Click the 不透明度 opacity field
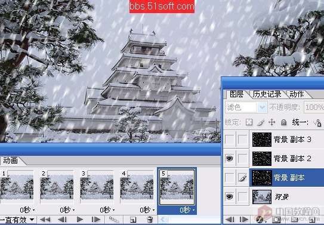The height and width of the screenshot is (225, 324). (x=314, y=107)
